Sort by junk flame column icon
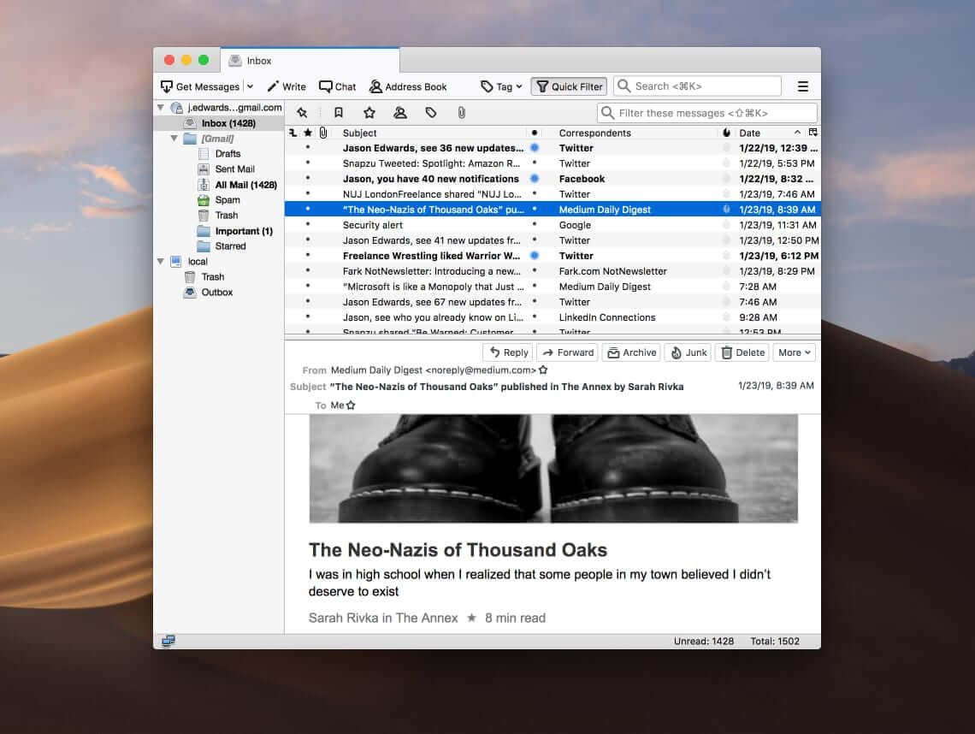 (x=726, y=133)
